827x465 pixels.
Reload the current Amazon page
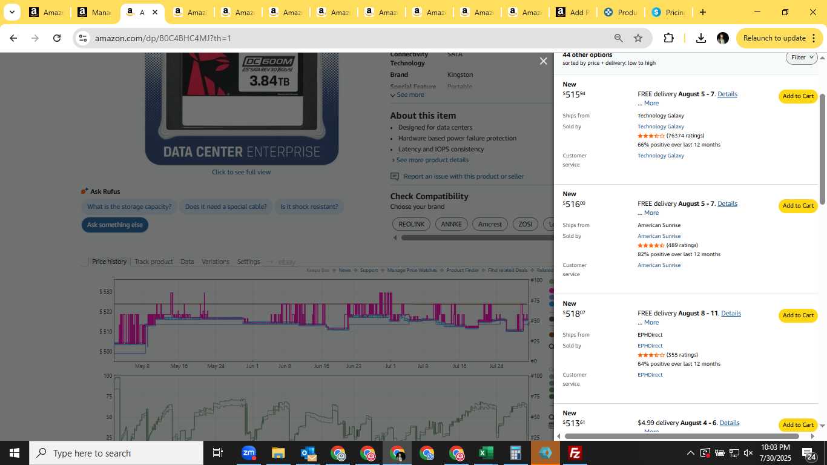coord(57,38)
